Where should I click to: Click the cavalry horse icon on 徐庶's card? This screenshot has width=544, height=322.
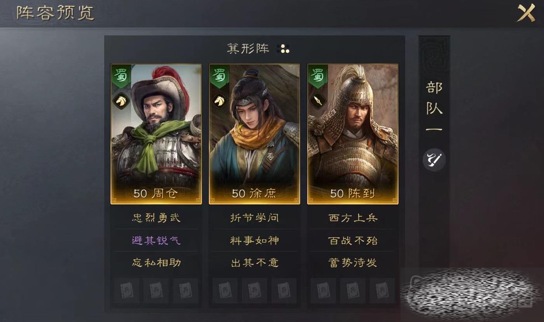coord(220,101)
